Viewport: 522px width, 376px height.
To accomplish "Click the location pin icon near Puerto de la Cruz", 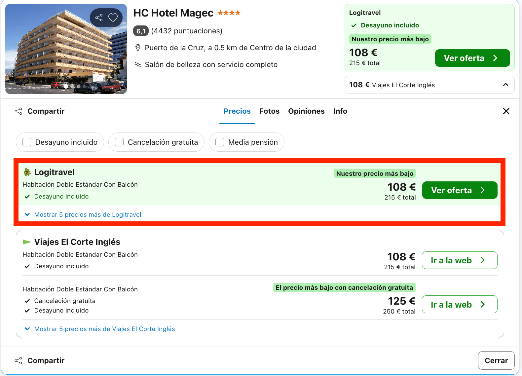I will coord(138,48).
